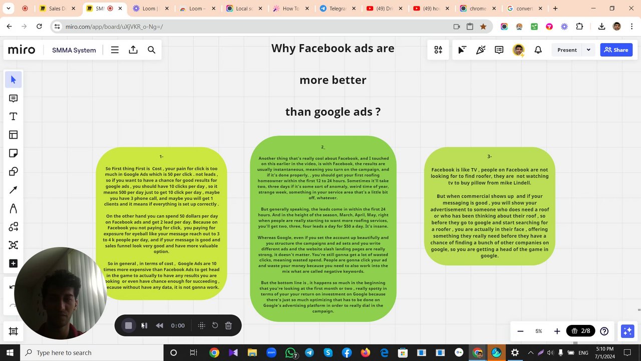Open notifications bell
The width and height of the screenshot is (641, 361).
(538, 50)
